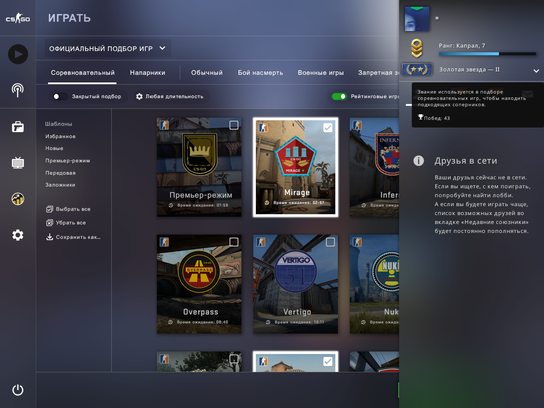
Task: Switch to the Бой насмерть tab
Action: (261, 73)
